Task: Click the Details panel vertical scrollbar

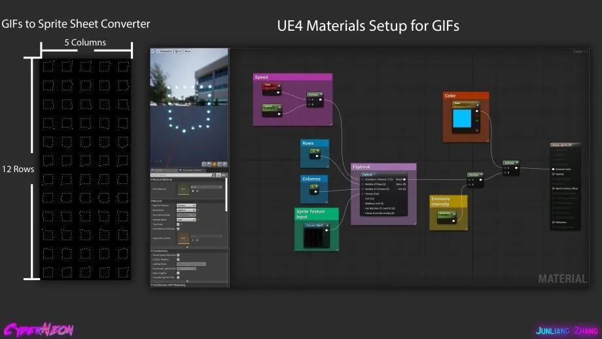Action: click(x=226, y=194)
